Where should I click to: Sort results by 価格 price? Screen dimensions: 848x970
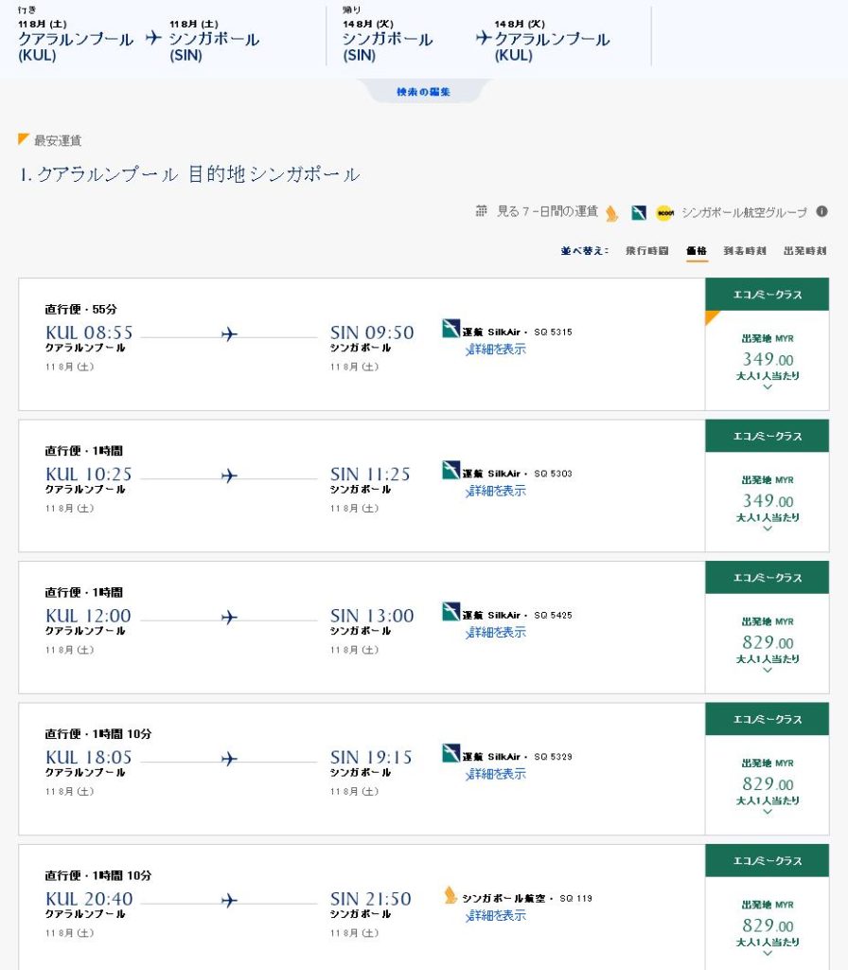tap(697, 250)
